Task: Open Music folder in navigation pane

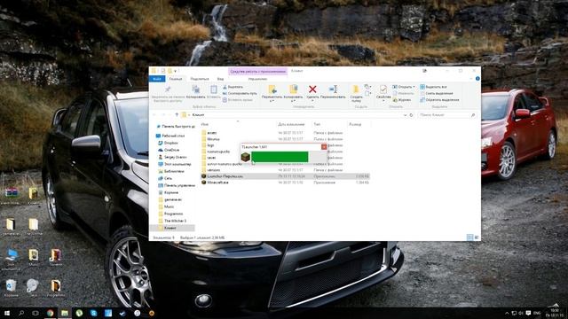Action: pyautogui.click(x=166, y=206)
